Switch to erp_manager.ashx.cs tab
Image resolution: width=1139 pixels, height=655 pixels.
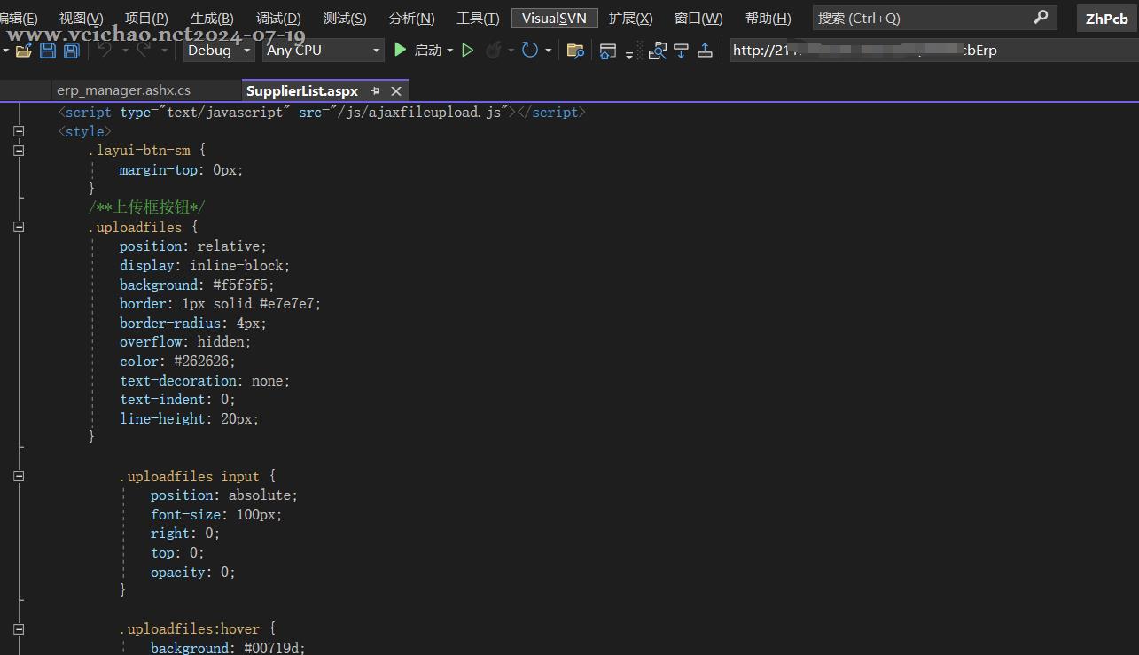point(123,90)
